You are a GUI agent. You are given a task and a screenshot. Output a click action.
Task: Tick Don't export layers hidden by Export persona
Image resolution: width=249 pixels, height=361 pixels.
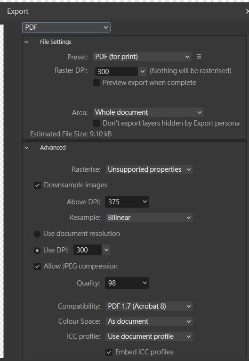click(x=96, y=124)
